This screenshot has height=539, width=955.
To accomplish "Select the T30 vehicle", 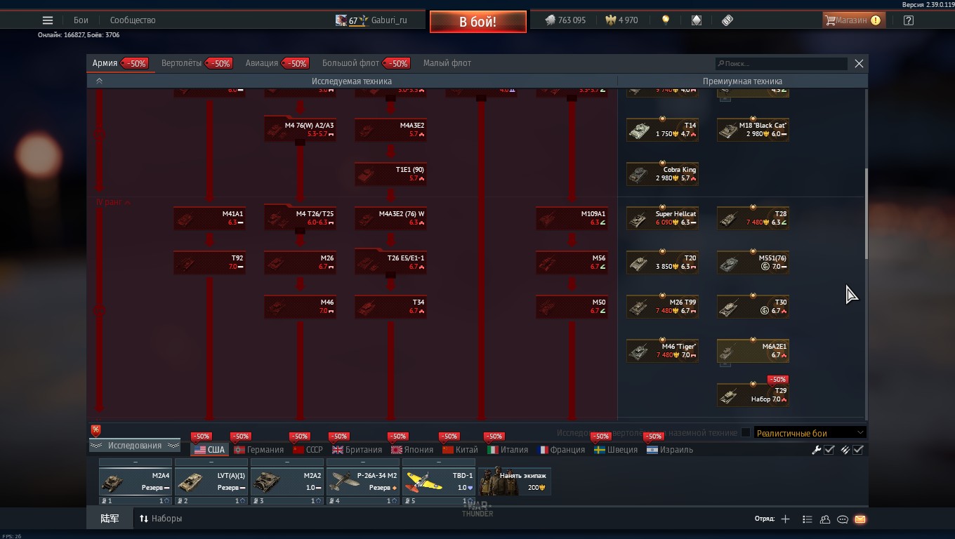I will [753, 307].
